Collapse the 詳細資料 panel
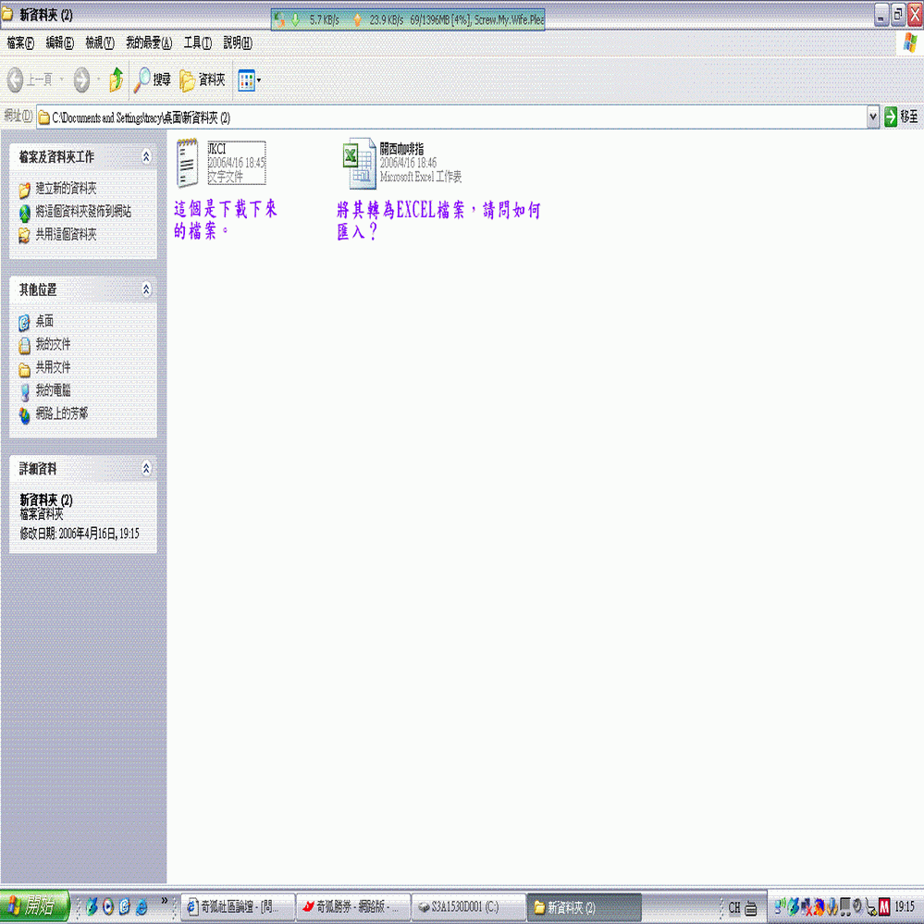This screenshot has width=924, height=924. coord(146,470)
